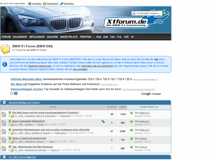Select the '9 007' Zugriffe count
Viewport: 214px width, 160px height.
123,131
